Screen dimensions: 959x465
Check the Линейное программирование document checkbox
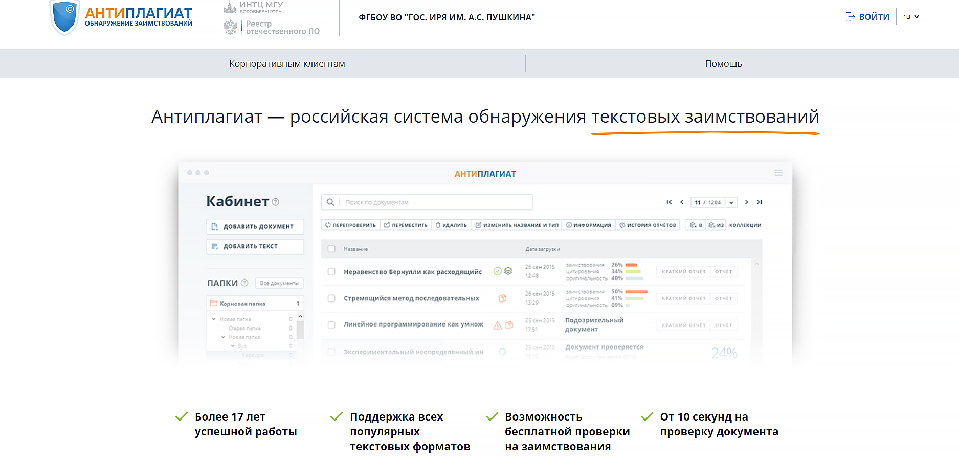pyautogui.click(x=331, y=325)
